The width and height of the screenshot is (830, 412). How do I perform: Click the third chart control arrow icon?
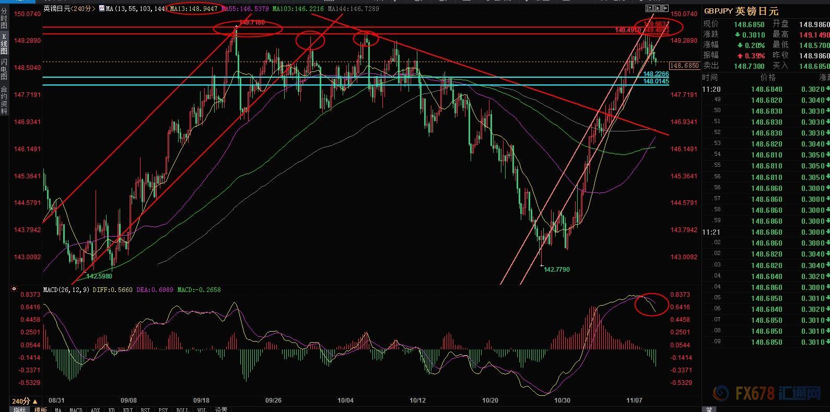pyautogui.click(x=665, y=8)
